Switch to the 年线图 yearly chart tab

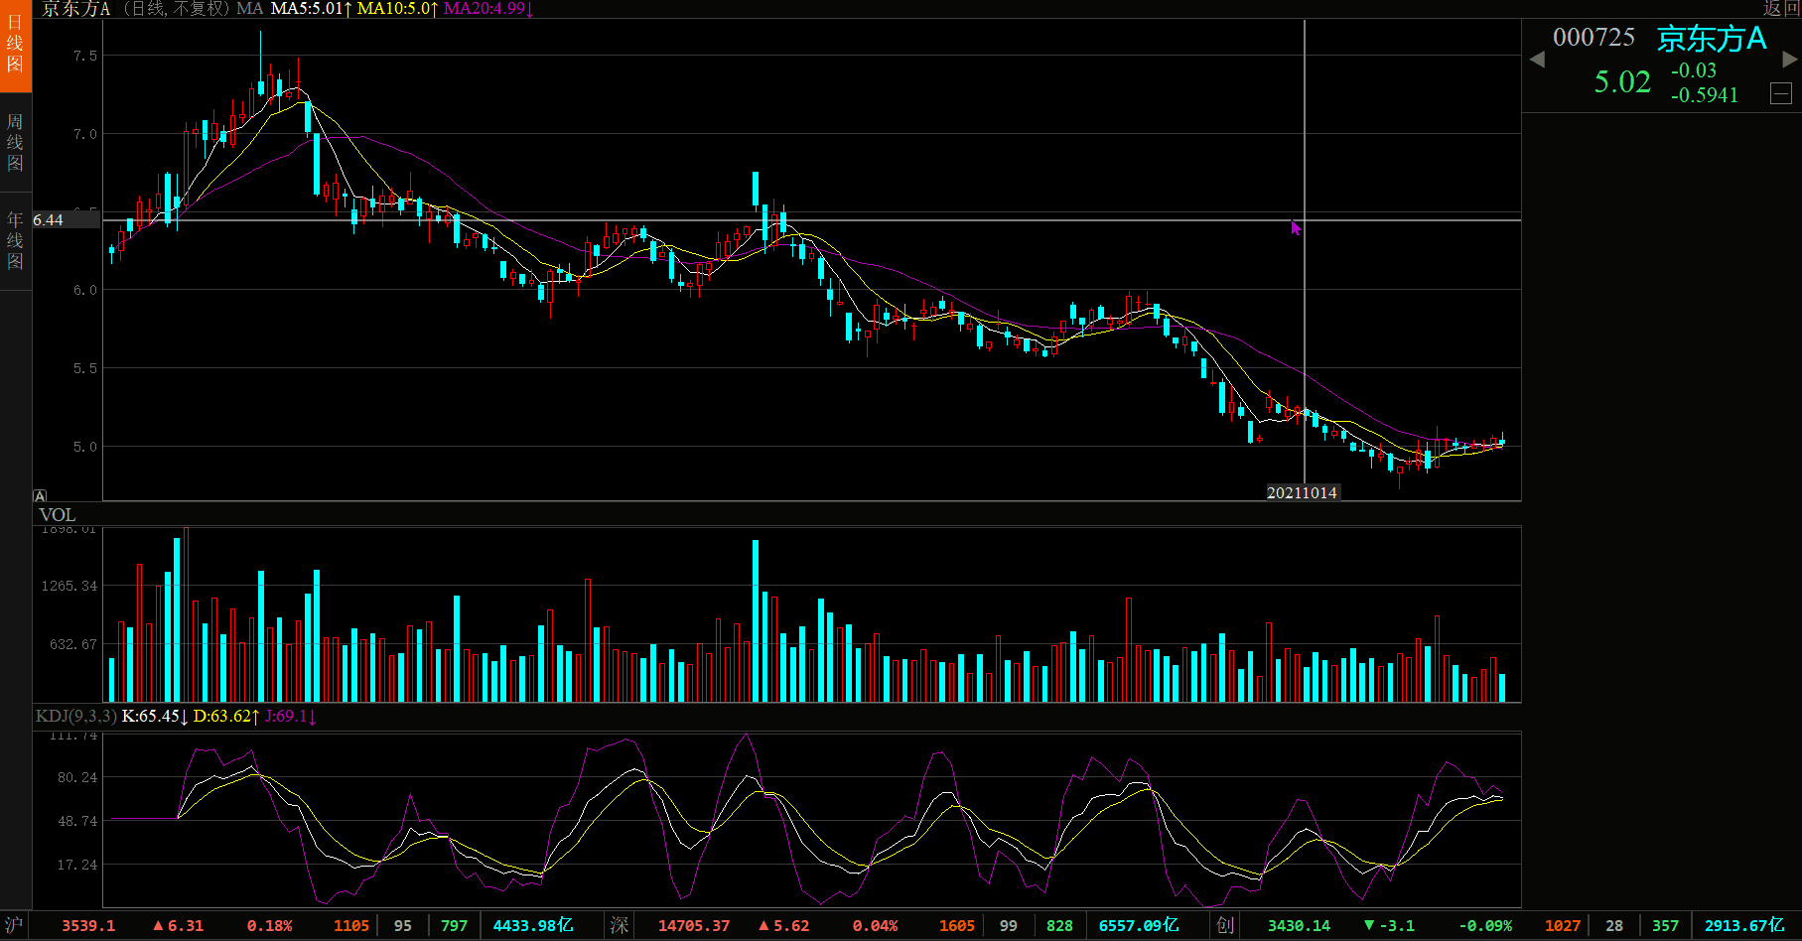(15, 241)
